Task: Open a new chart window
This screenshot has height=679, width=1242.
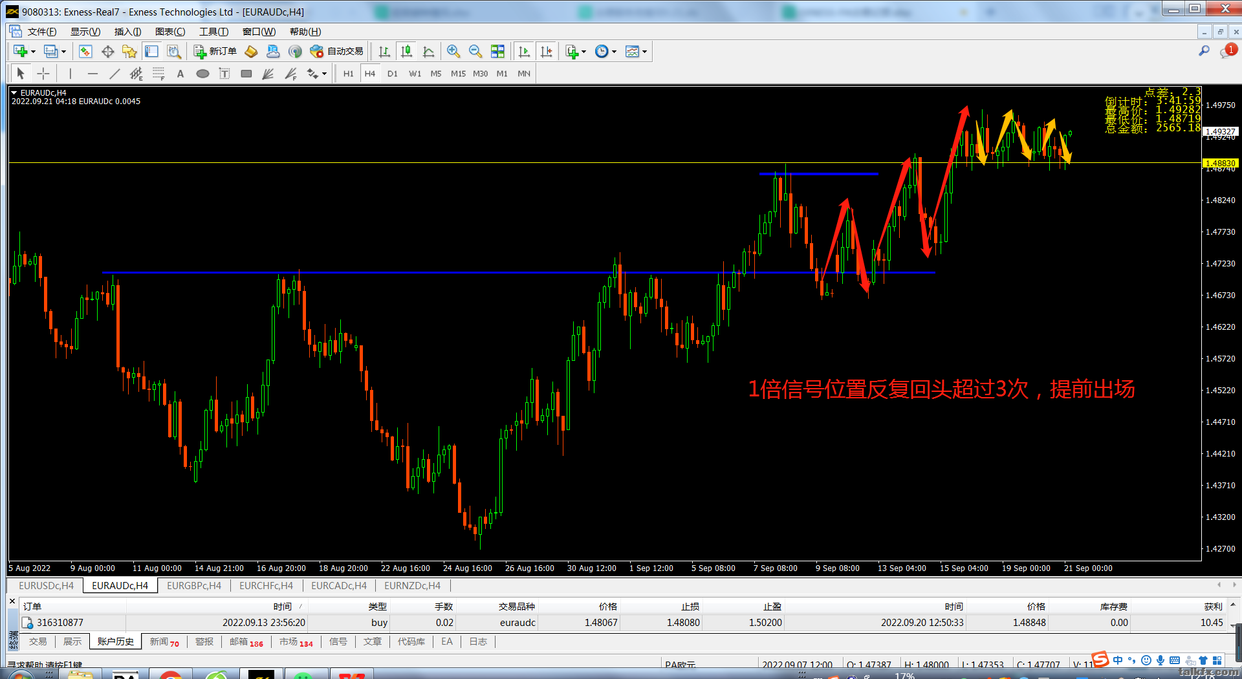Action: pyautogui.click(x=21, y=51)
